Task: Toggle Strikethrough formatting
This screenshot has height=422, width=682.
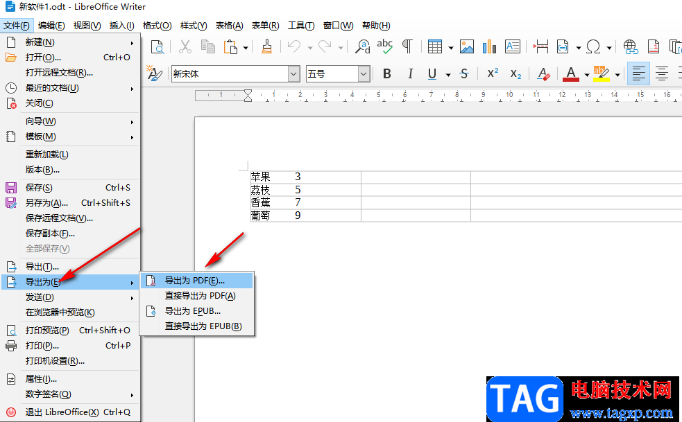Action: [464, 74]
